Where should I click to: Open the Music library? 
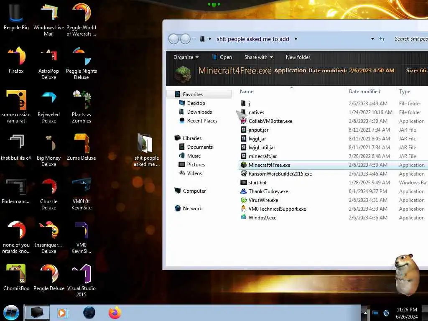point(190,155)
